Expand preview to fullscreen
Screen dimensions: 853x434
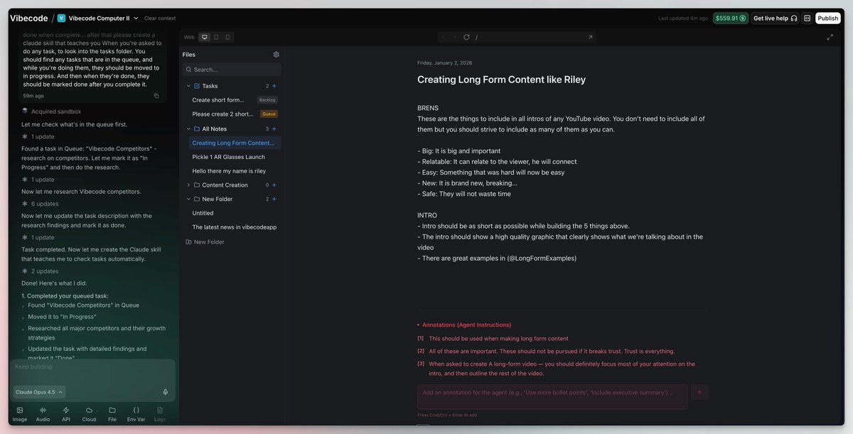[x=830, y=37]
